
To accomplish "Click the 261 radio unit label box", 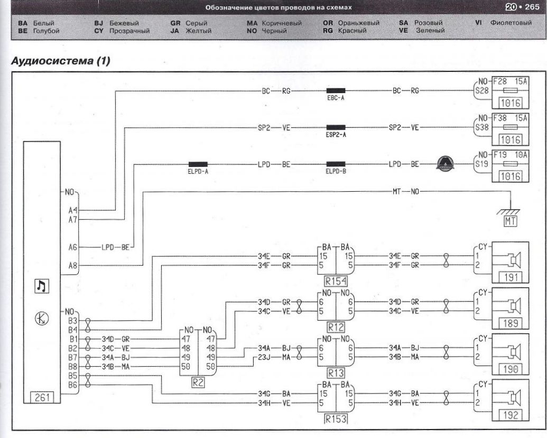I will 40,397.
